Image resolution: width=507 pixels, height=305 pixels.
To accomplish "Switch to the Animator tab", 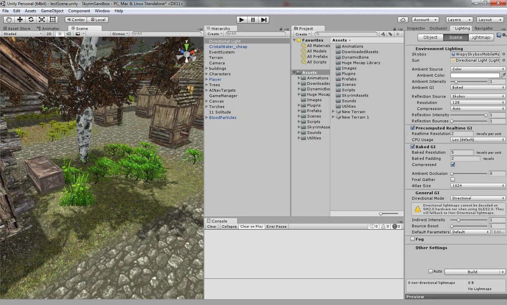I will click(x=48, y=29).
